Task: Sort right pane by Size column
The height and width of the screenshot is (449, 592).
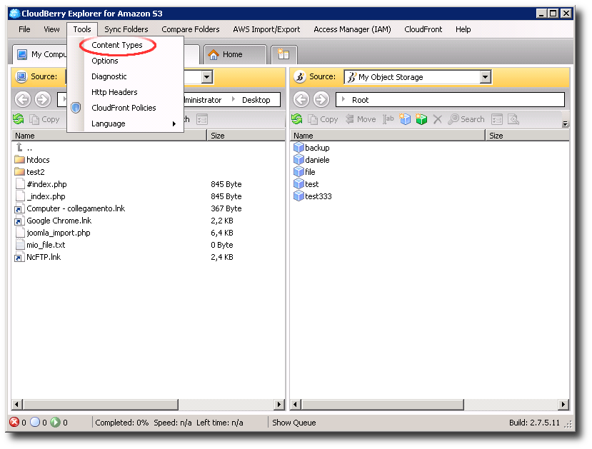Action: 527,136
